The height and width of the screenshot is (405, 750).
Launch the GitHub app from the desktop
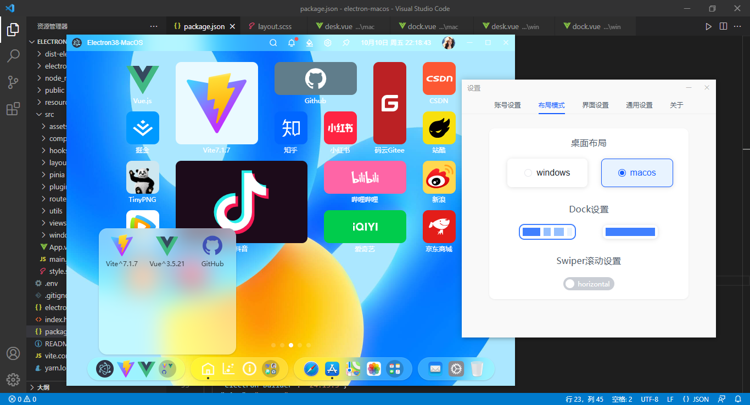(315, 78)
